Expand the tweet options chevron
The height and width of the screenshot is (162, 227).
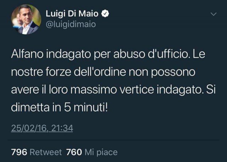pyautogui.click(x=214, y=14)
